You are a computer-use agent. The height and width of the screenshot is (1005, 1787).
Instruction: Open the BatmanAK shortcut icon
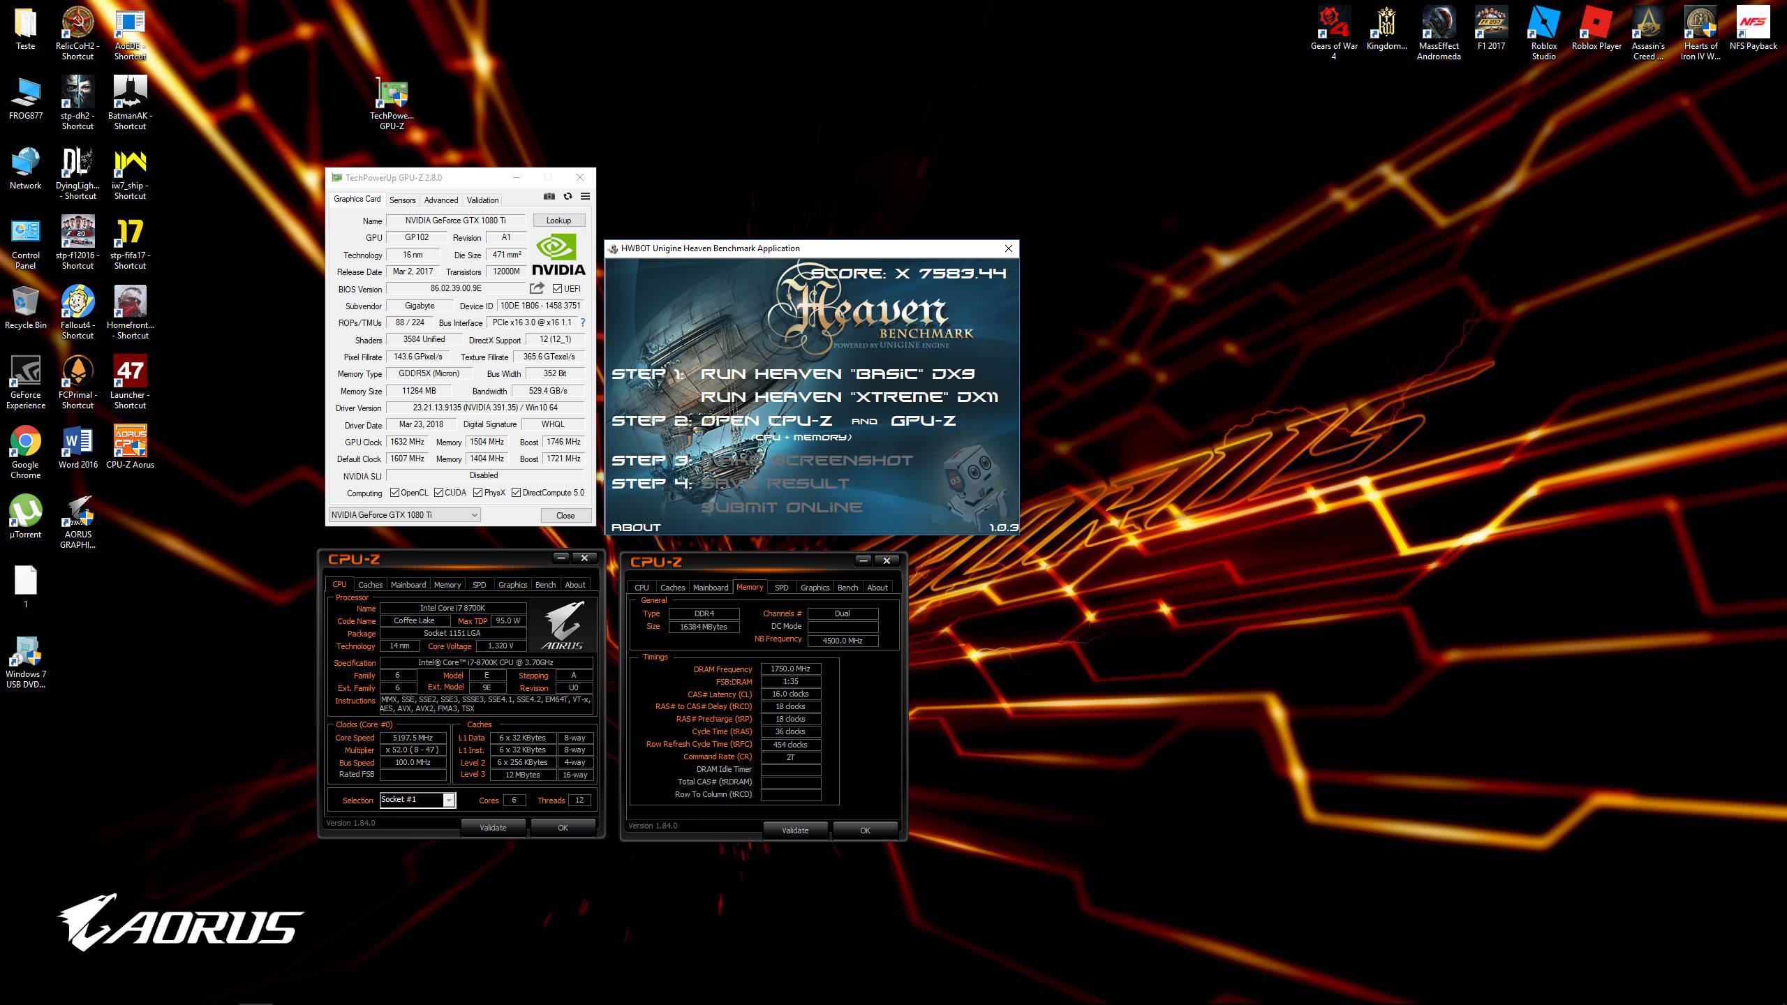(130, 103)
